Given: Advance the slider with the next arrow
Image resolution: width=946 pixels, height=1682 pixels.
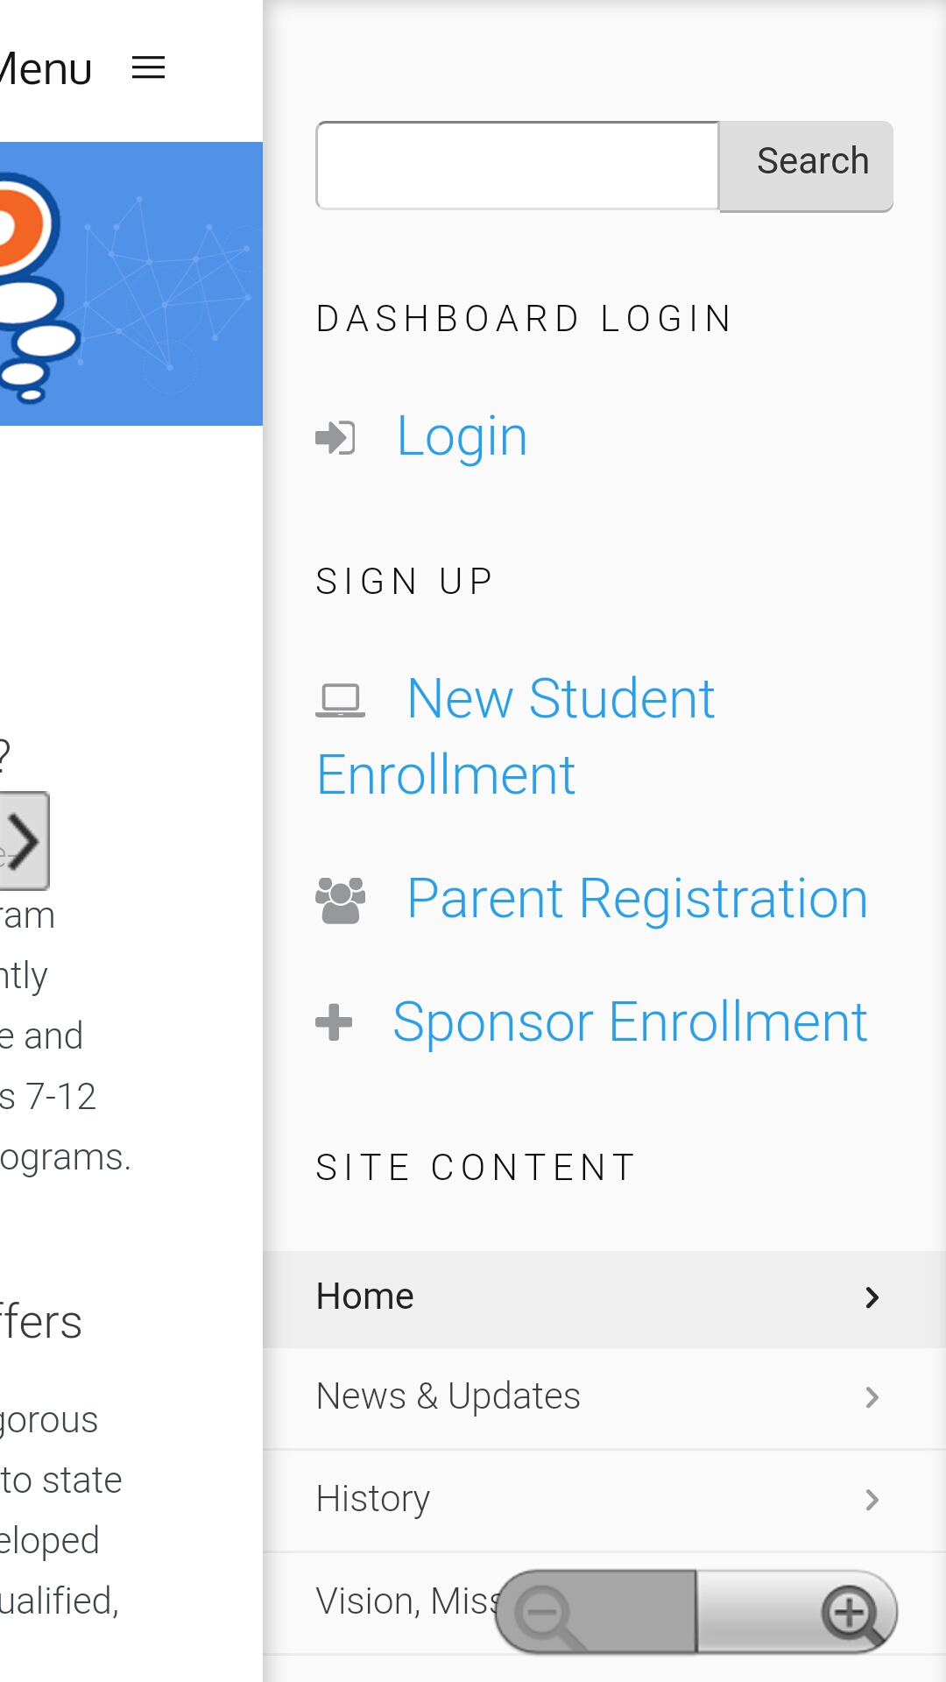Looking at the screenshot, I should [25, 841].
